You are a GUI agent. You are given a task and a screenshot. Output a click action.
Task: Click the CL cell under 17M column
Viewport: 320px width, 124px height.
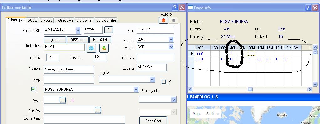click(x=261, y=59)
